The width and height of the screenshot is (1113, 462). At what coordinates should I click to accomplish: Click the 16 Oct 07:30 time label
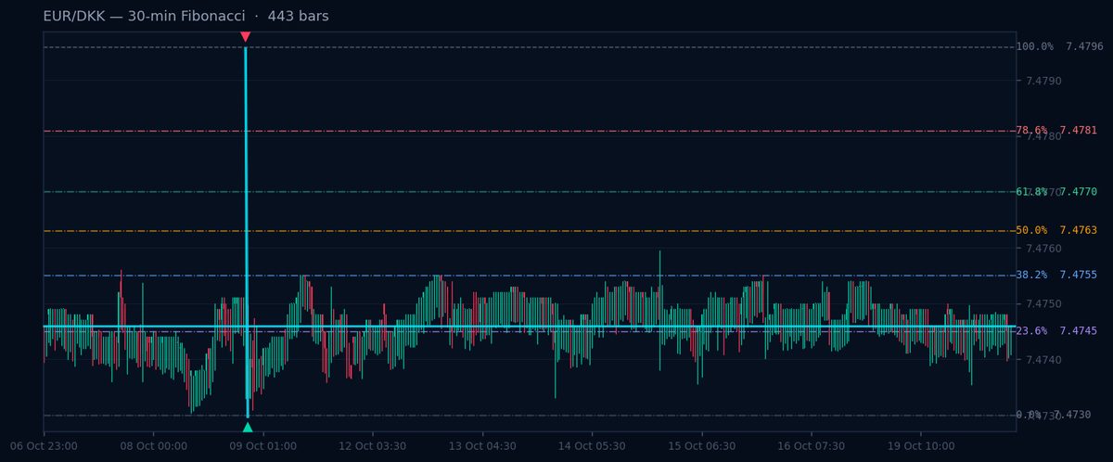(812, 446)
